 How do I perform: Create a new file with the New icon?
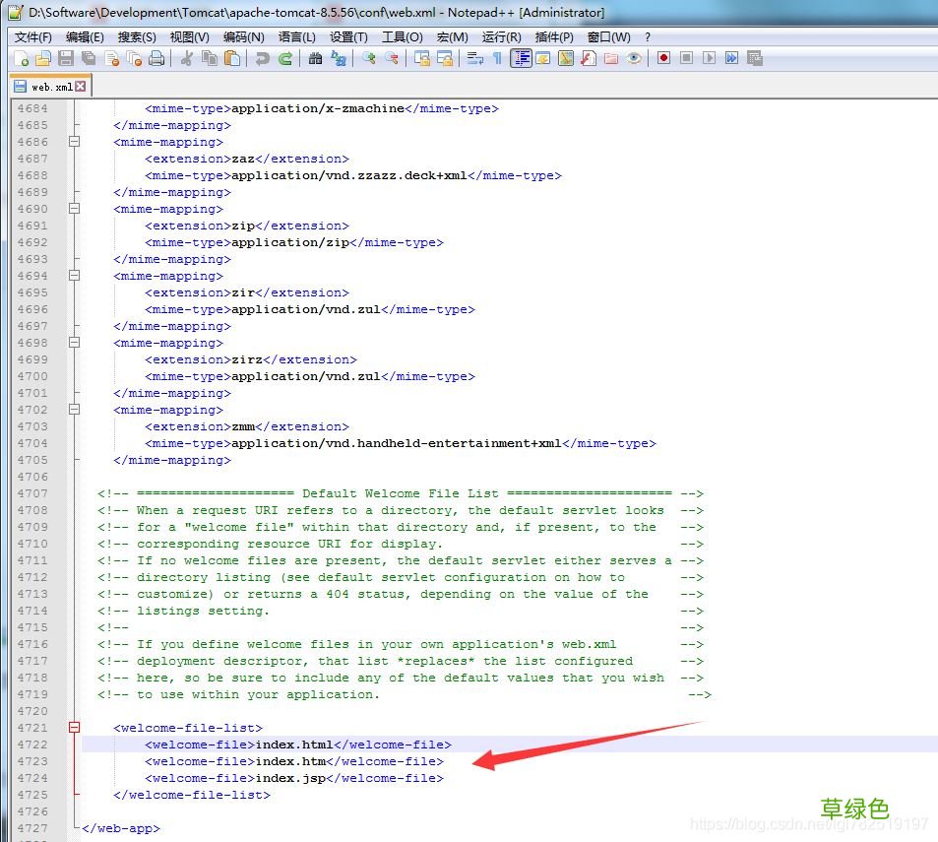pyautogui.click(x=22, y=59)
